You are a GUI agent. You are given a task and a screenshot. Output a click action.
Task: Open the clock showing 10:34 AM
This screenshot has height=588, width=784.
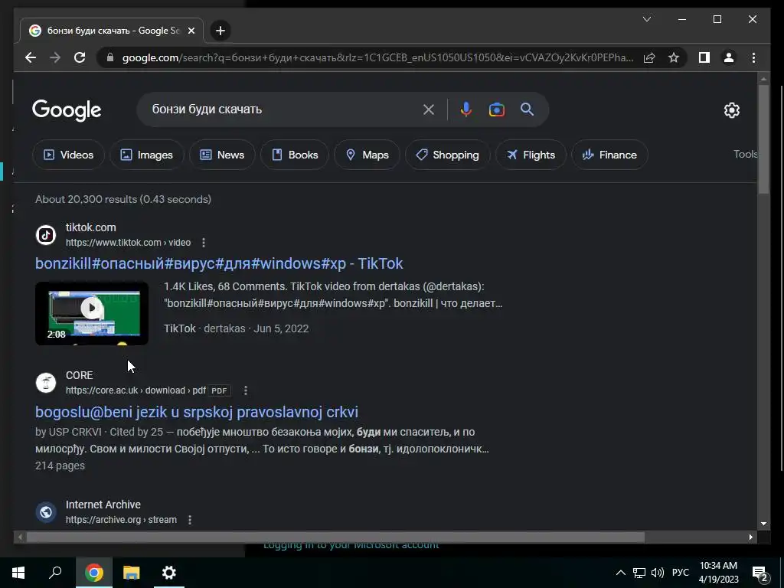tap(718, 573)
